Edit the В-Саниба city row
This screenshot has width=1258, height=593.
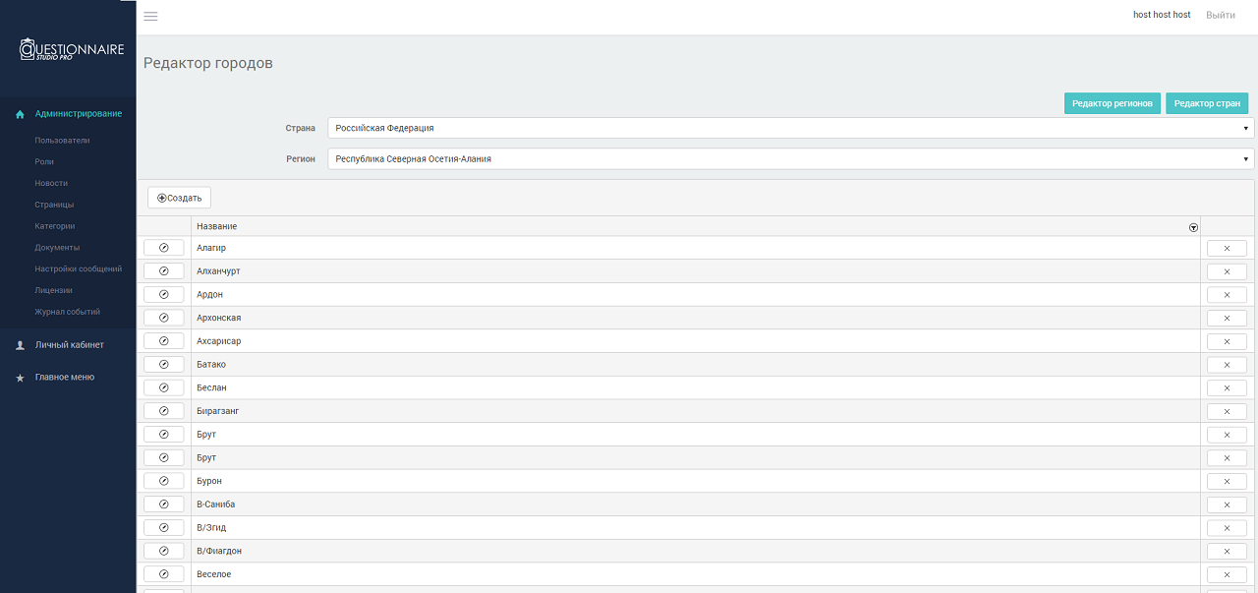163,504
